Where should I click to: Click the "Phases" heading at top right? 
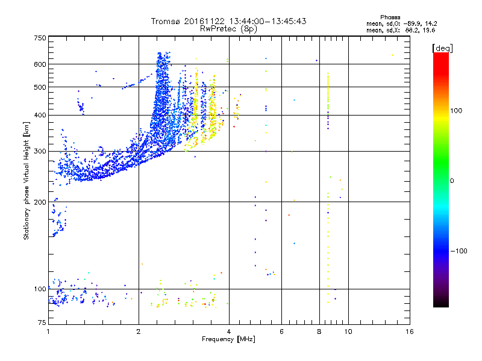tap(390, 17)
